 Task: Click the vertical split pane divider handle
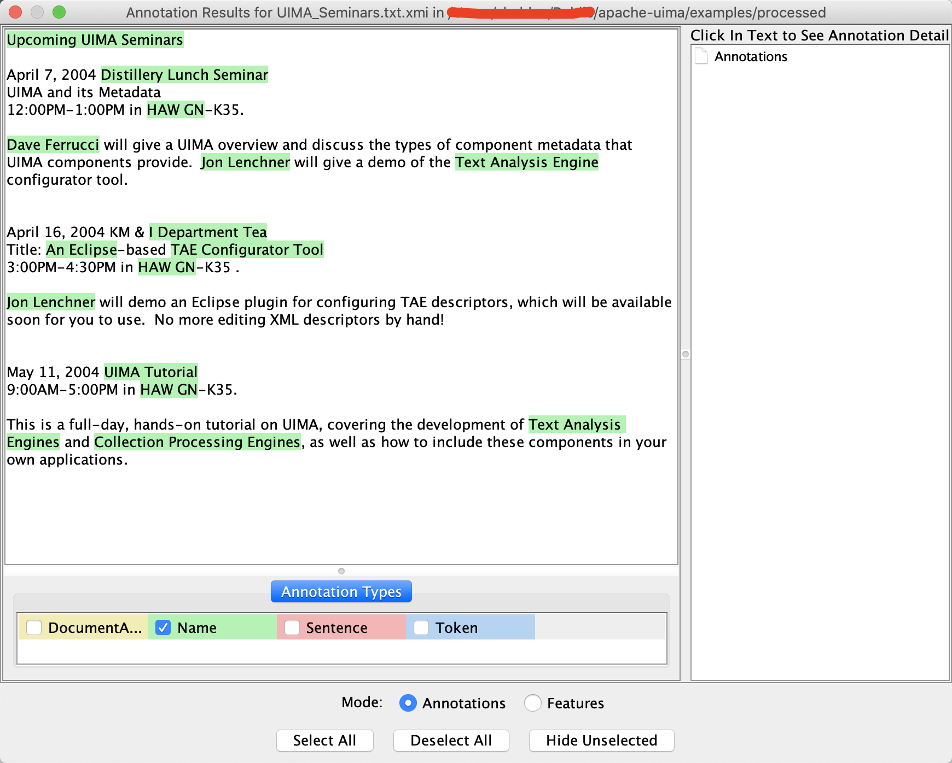(686, 354)
